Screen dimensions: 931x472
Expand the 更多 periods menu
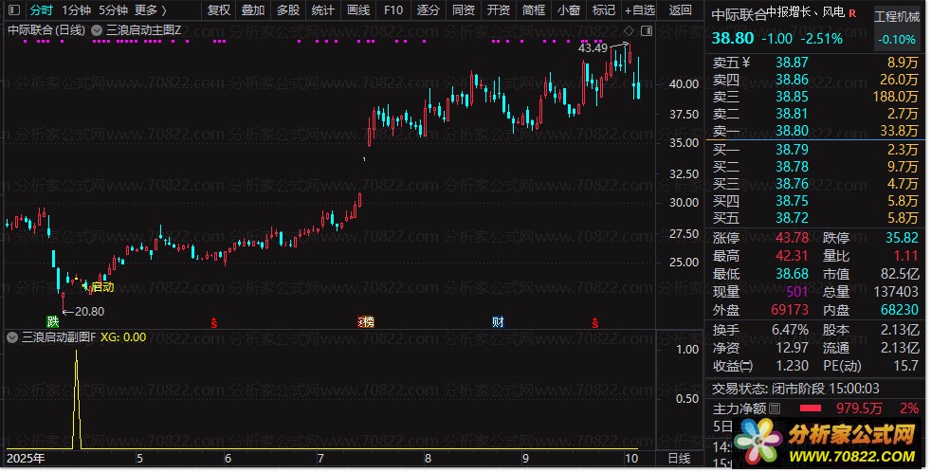point(150,10)
